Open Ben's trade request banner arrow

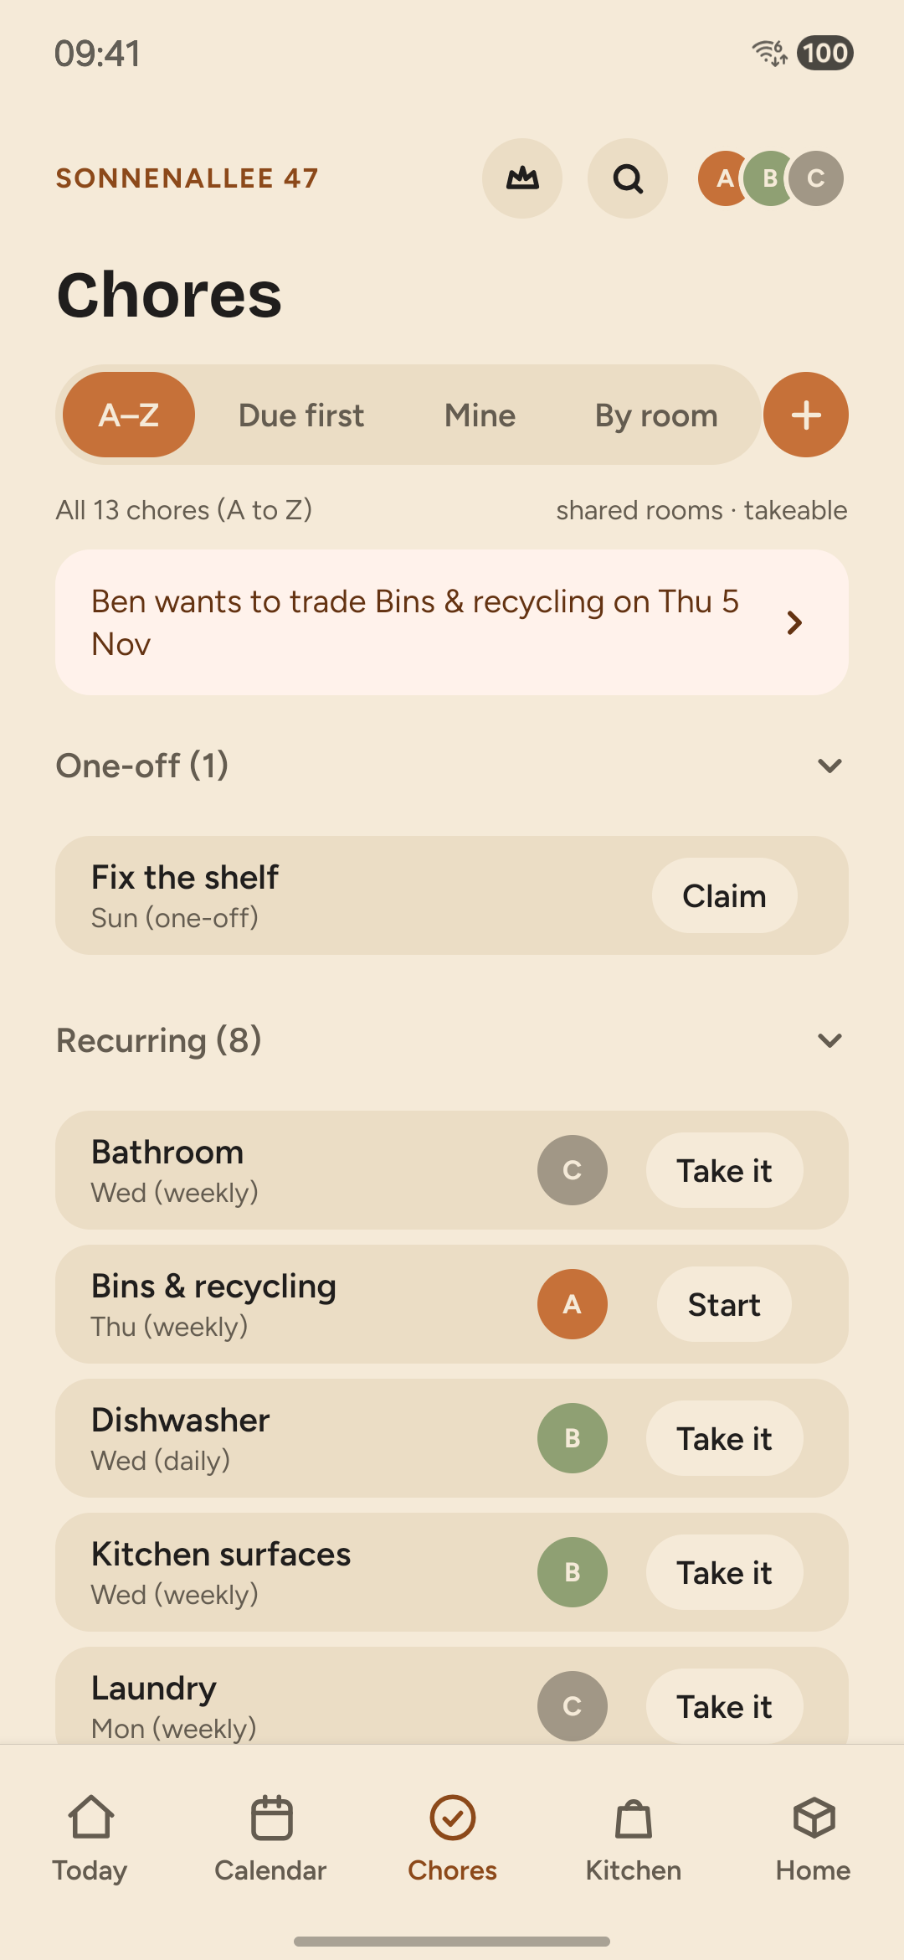point(794,622)
